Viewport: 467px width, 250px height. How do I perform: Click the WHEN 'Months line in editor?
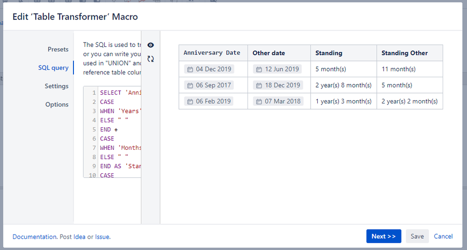point(120,148)
